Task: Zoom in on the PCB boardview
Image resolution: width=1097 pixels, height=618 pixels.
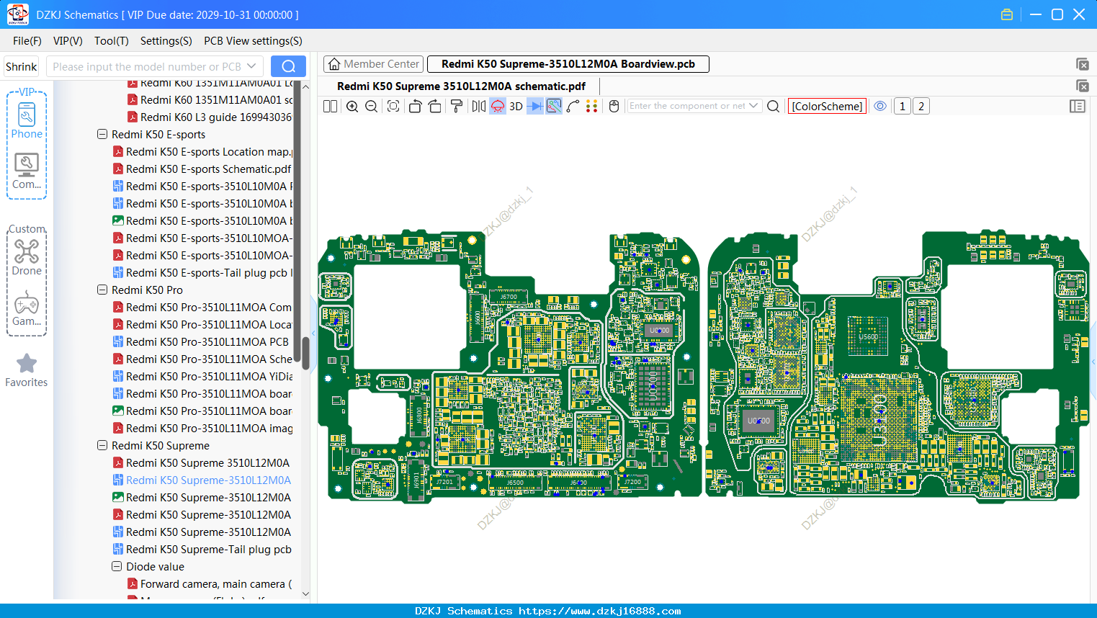Action: (352, 107)
